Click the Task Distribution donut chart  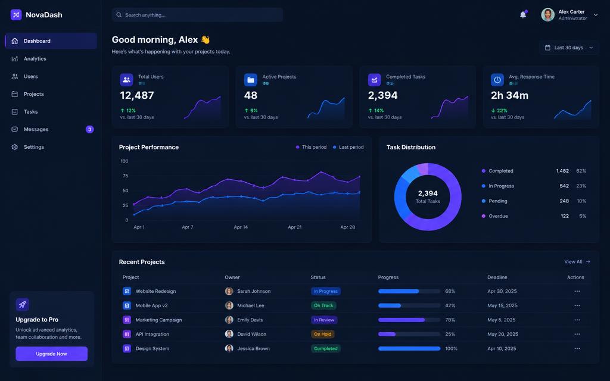428,196
